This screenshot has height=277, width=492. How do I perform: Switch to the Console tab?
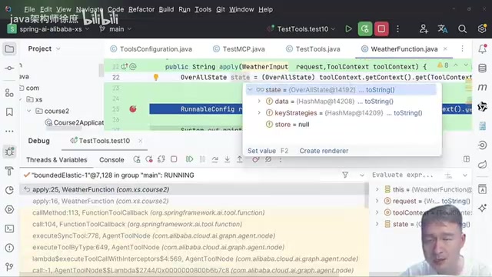111,160
